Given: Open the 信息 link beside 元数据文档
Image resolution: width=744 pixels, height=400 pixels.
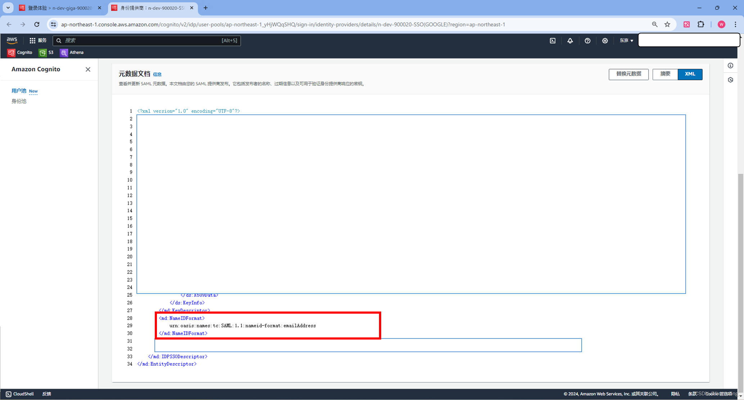Looking at the screenshot, I should (157, 74).
